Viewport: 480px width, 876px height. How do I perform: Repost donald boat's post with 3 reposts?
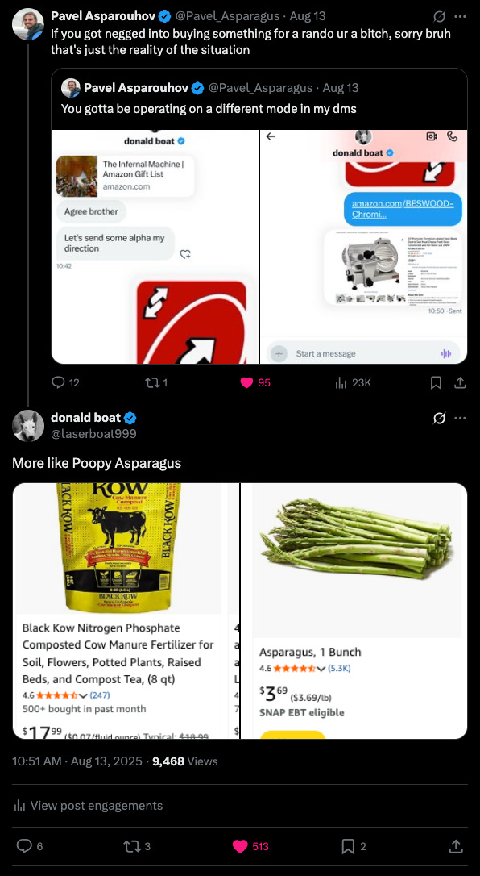(x=131, y=846)
